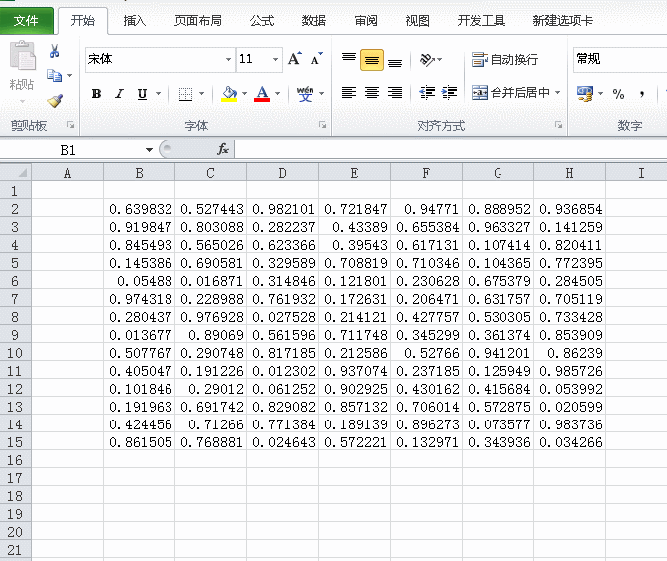Click the Cut scissors icon
This screenshot has width=667, height=561.
pyautogui.click(x=54, y=51)
